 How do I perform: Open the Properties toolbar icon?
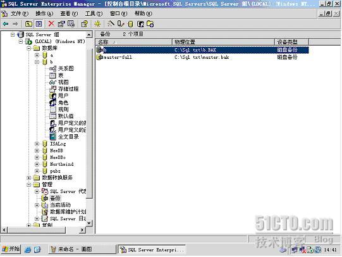[61, 24]
